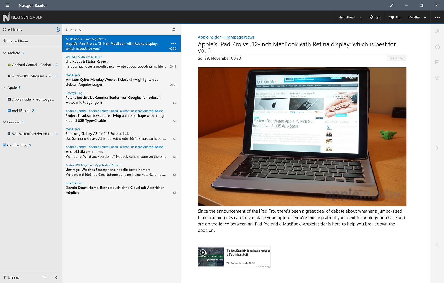The image size is (444, 283).
Task: Search articles with the magnifier icon
Action: 174,30
